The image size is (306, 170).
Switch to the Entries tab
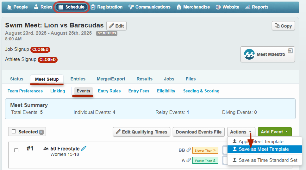(x=78, y=79)
